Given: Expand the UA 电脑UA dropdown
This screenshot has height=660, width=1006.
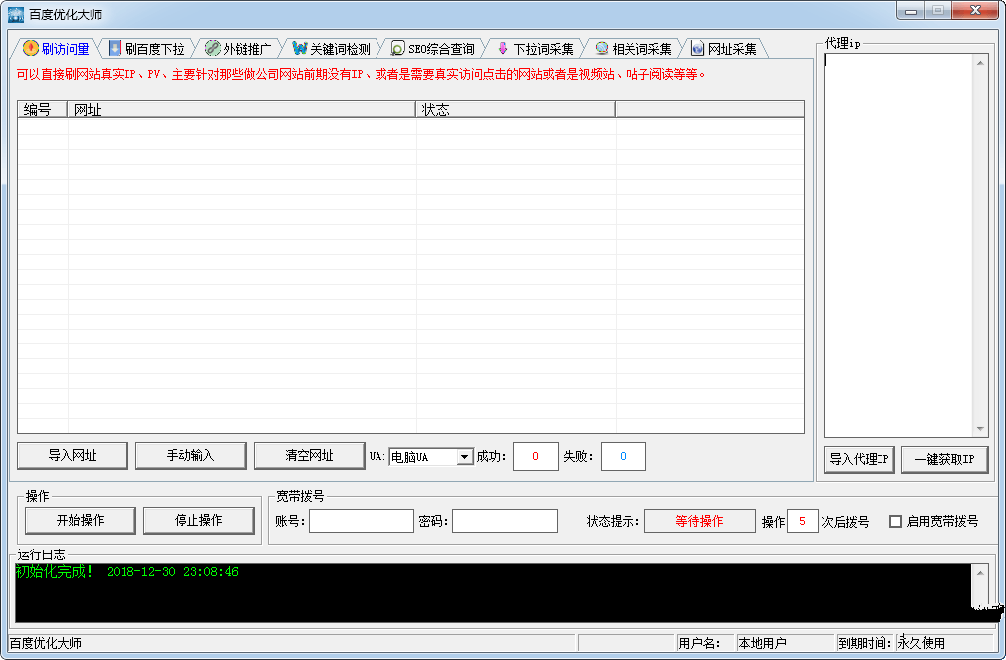Looking at the screenshot, I should [464, 457].
